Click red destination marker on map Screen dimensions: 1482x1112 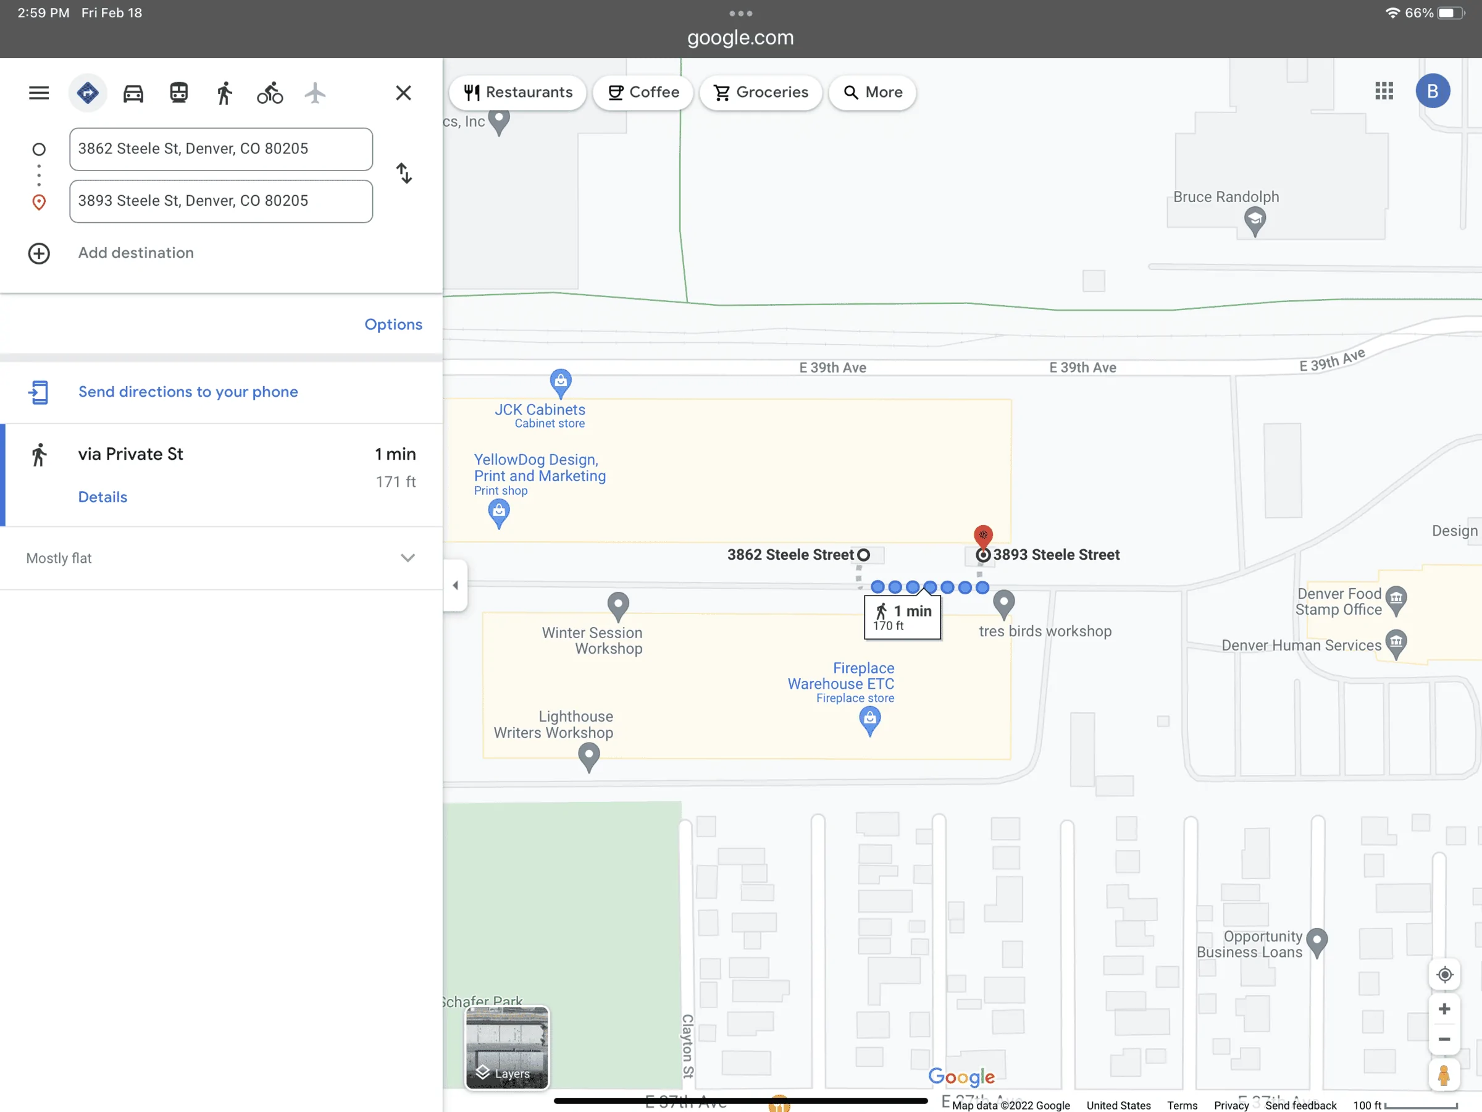click(x=983, y=537)
